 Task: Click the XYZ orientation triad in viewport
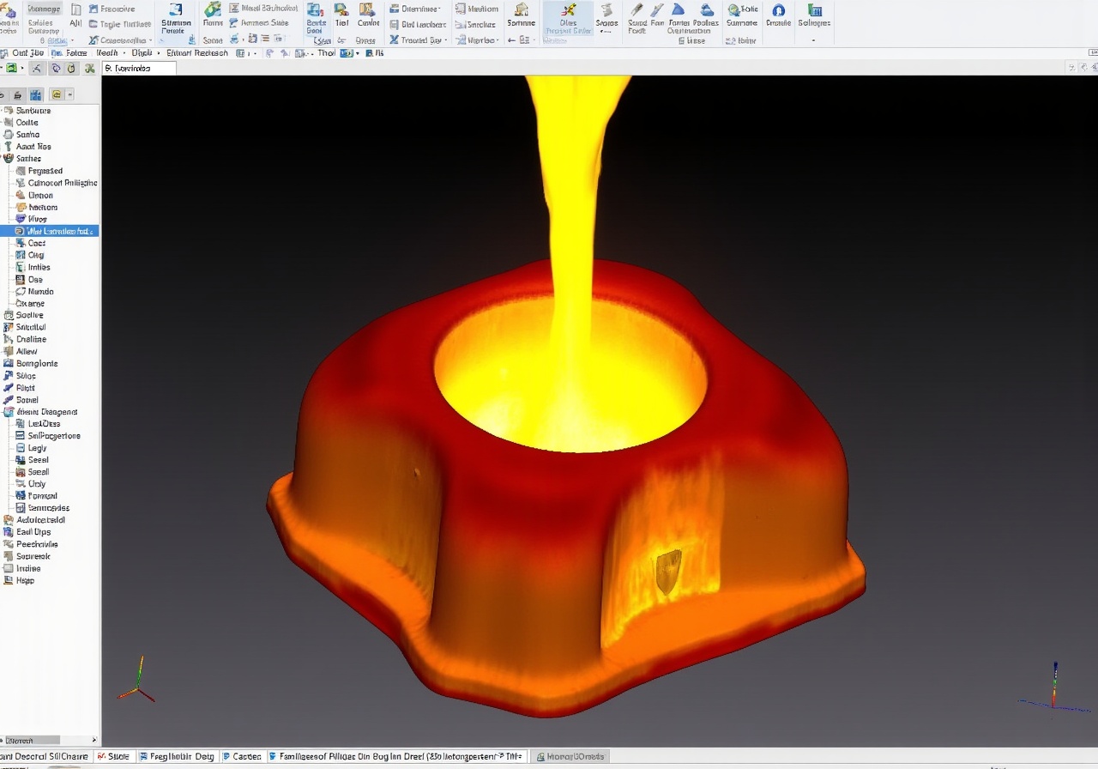point(136,681)
